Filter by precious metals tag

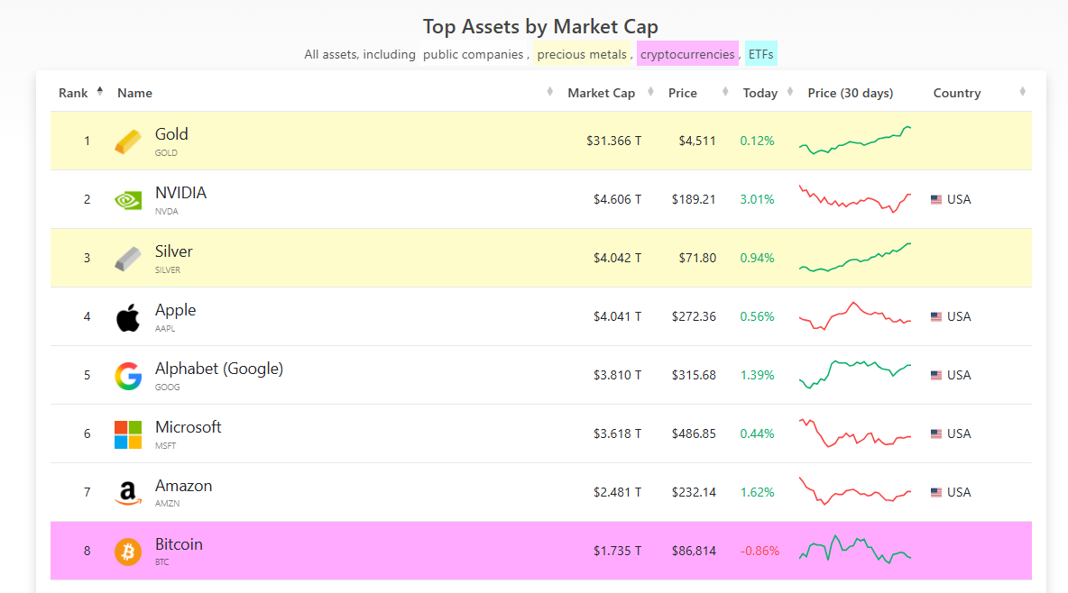(581, 54)
